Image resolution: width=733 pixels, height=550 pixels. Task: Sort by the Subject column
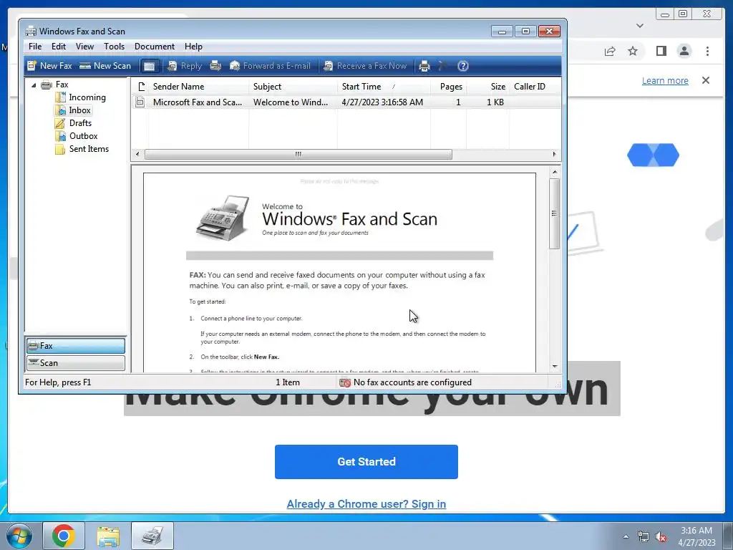[x=293, y=87]
